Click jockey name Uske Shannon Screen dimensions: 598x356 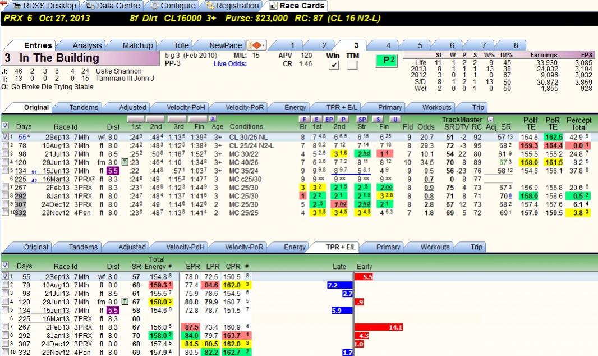click(118, 71)
